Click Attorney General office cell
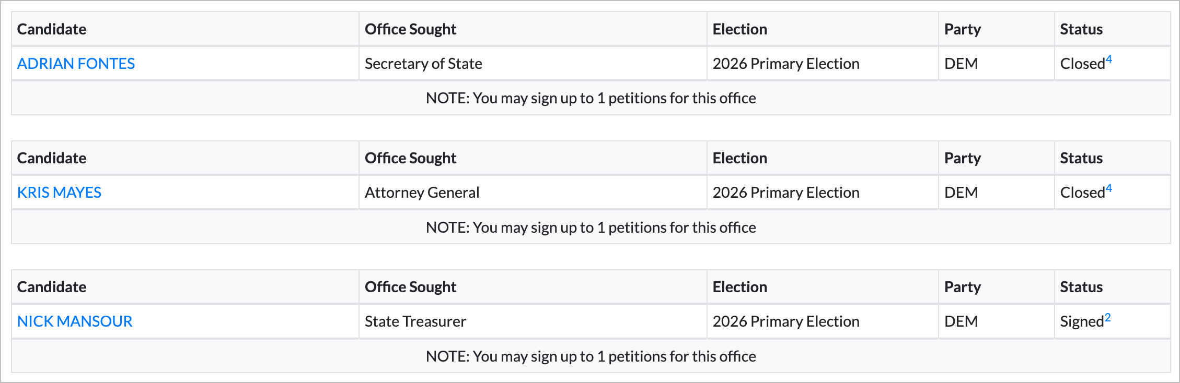The height and width of the screenshot is (383, 1180). [422, 192]
